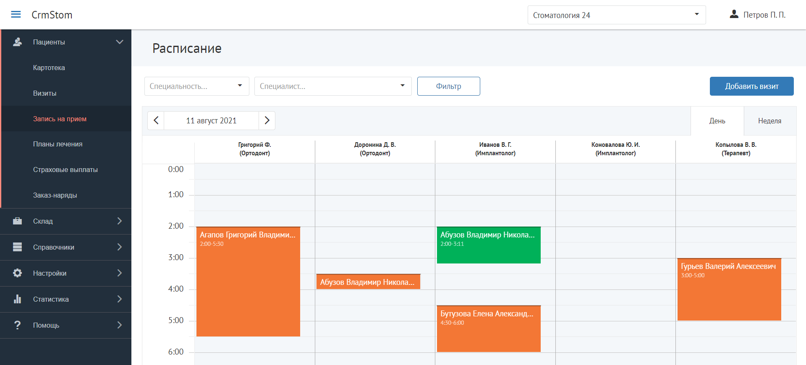
Task: Click the Доронина Д. В. column header
Action: tap(375, 149)
